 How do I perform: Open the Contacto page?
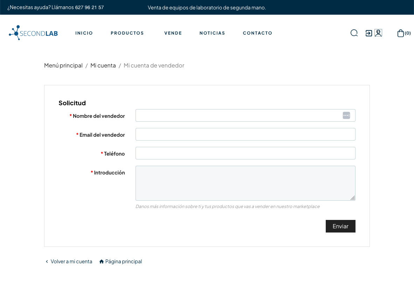point(257,33)
